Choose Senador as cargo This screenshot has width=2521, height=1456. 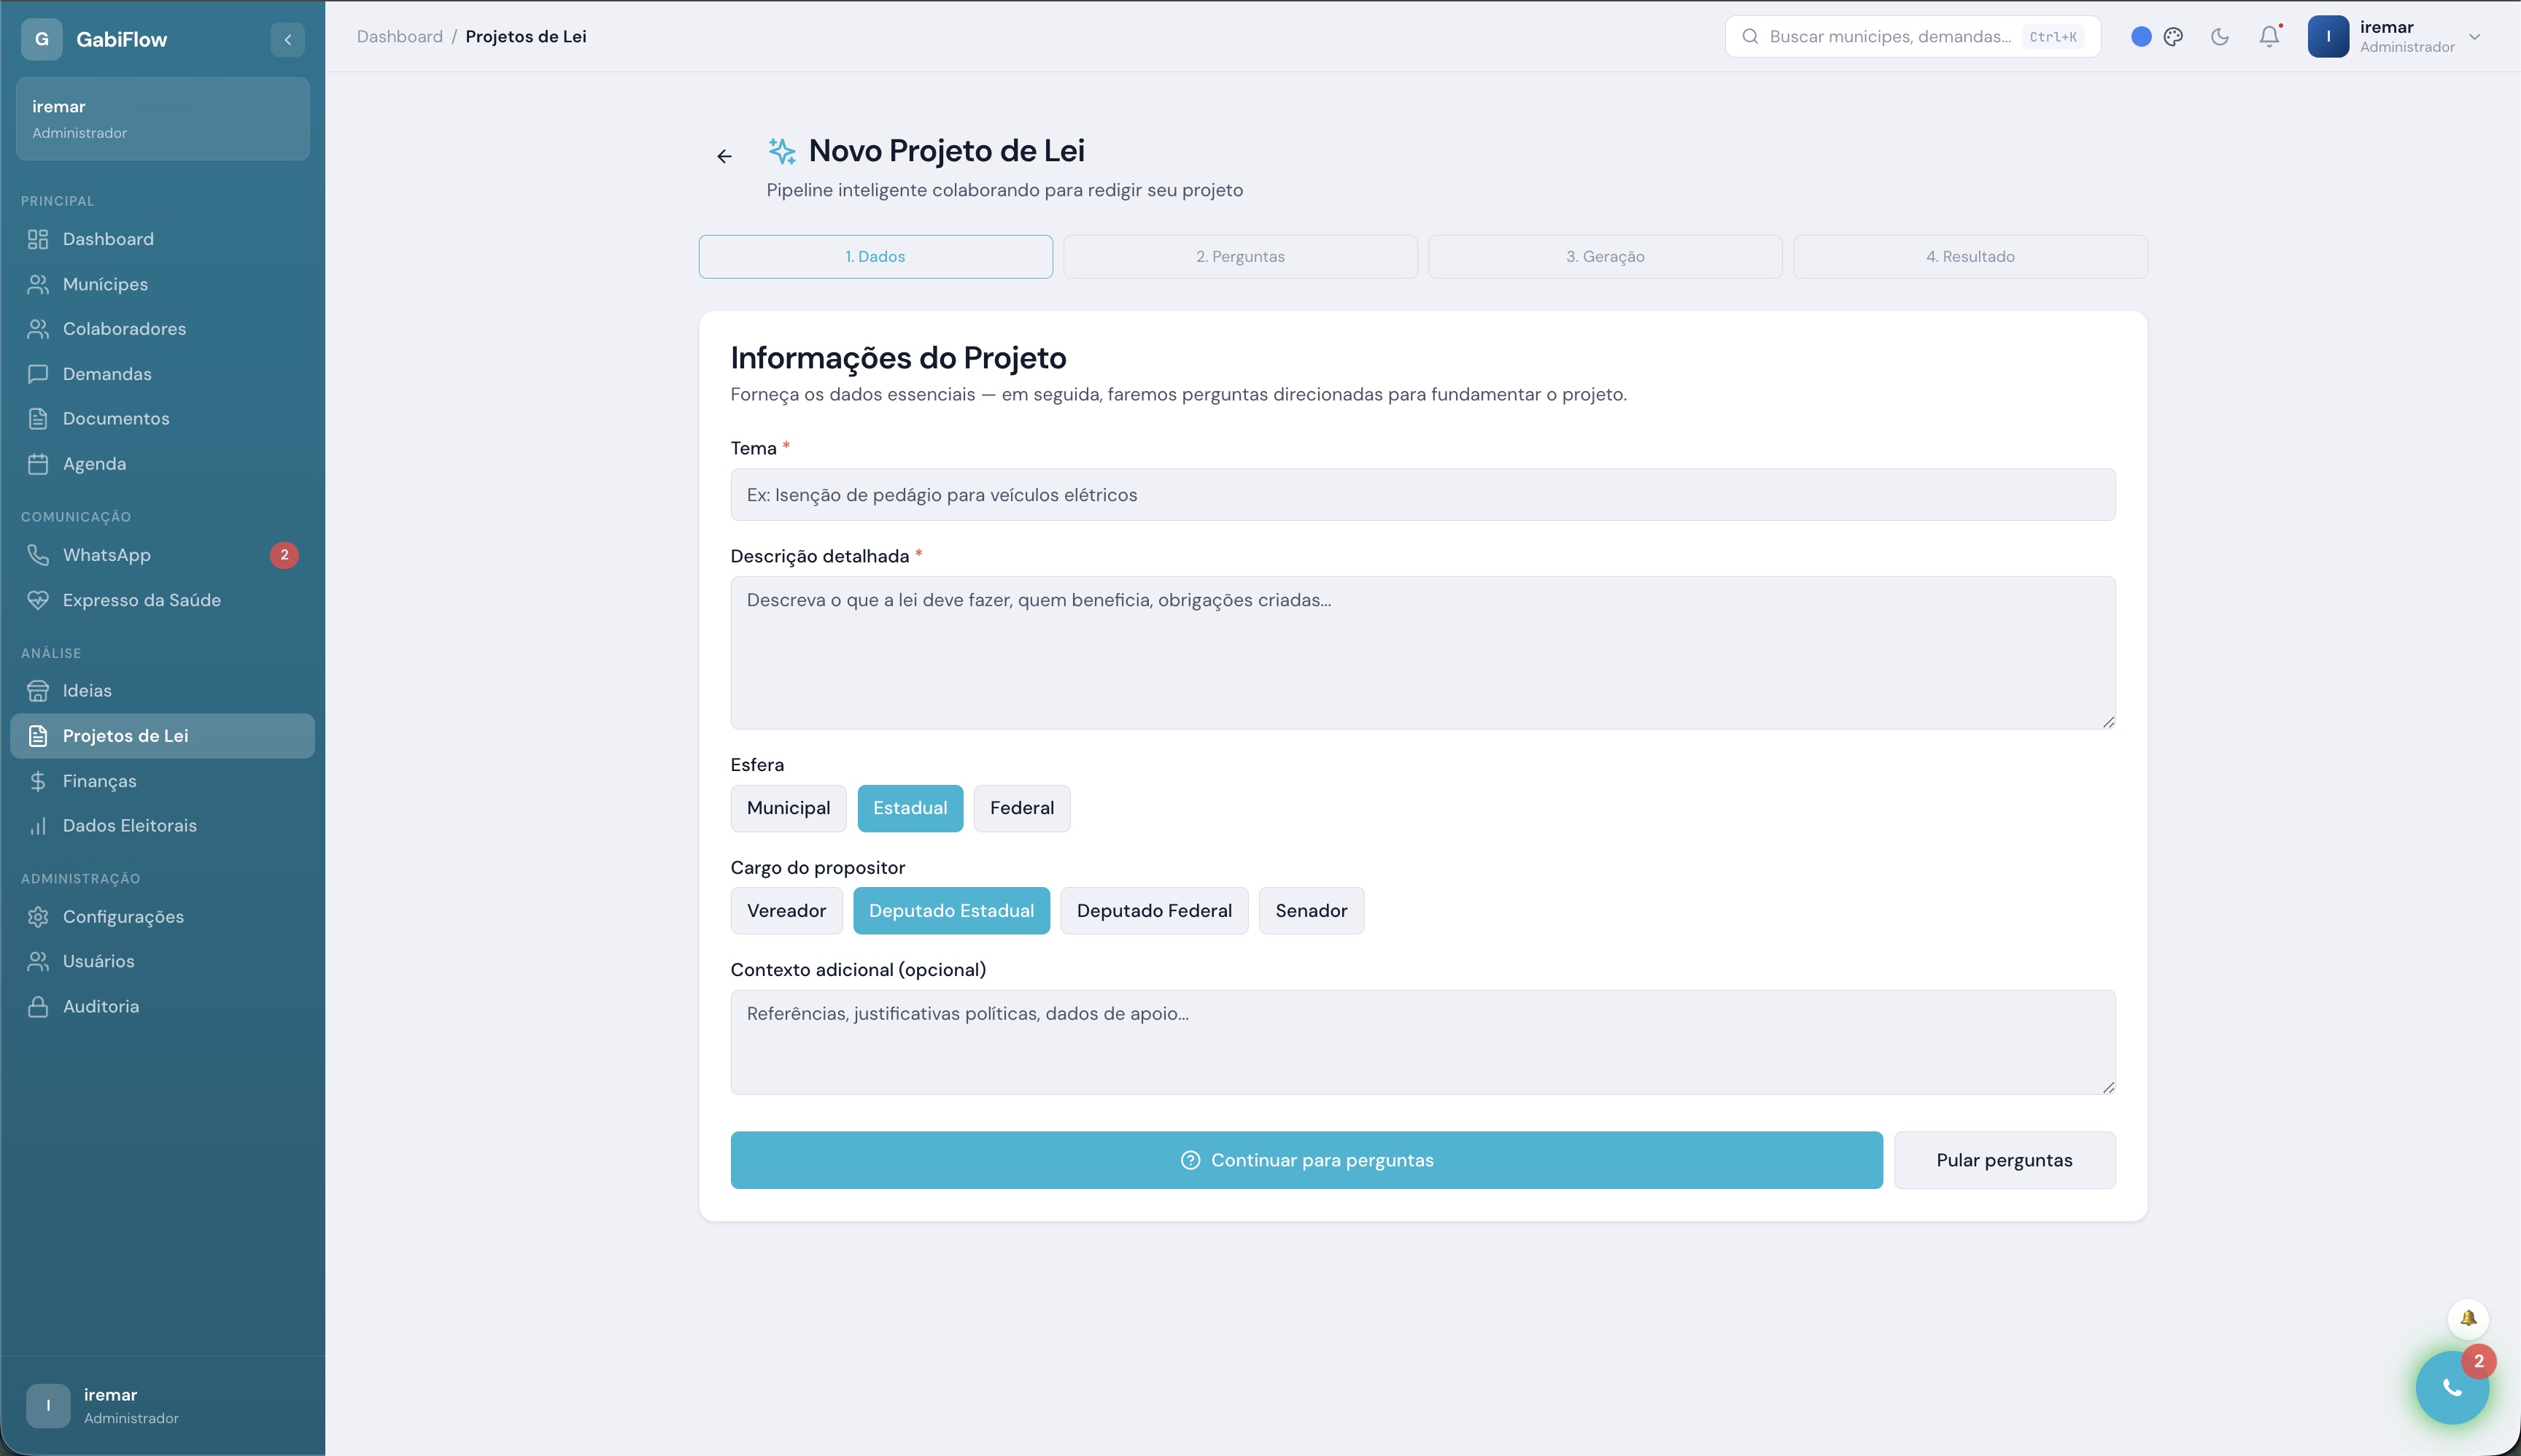click(x=1311, y=911)
